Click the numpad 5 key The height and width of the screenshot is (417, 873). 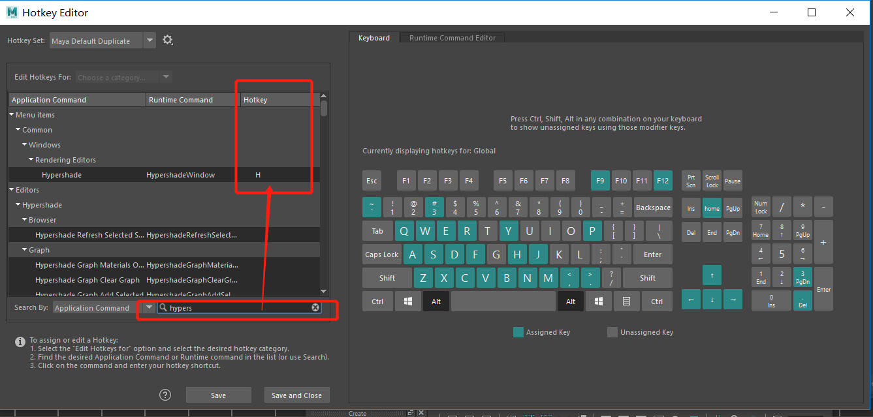[782, 253]
